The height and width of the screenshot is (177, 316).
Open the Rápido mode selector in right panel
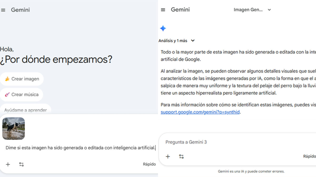(x=309, y=156)
